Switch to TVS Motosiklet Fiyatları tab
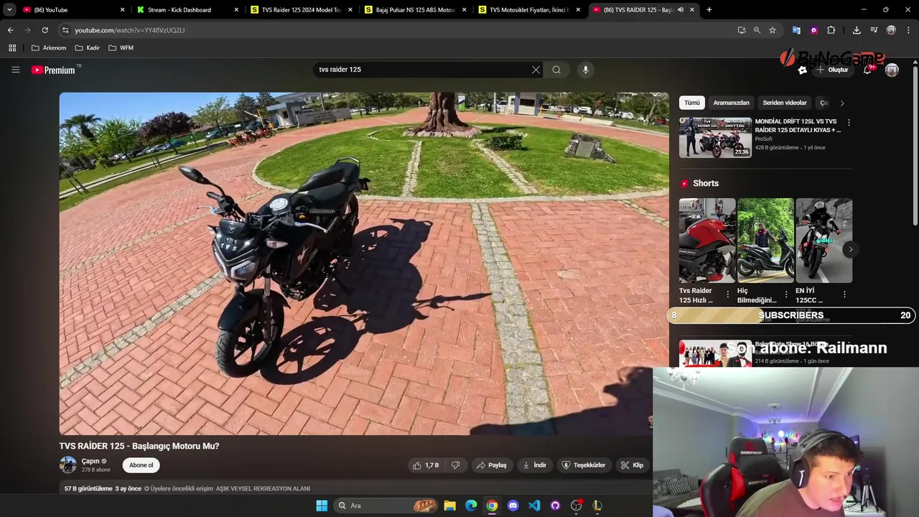919x517 pixels. (530, 10)
